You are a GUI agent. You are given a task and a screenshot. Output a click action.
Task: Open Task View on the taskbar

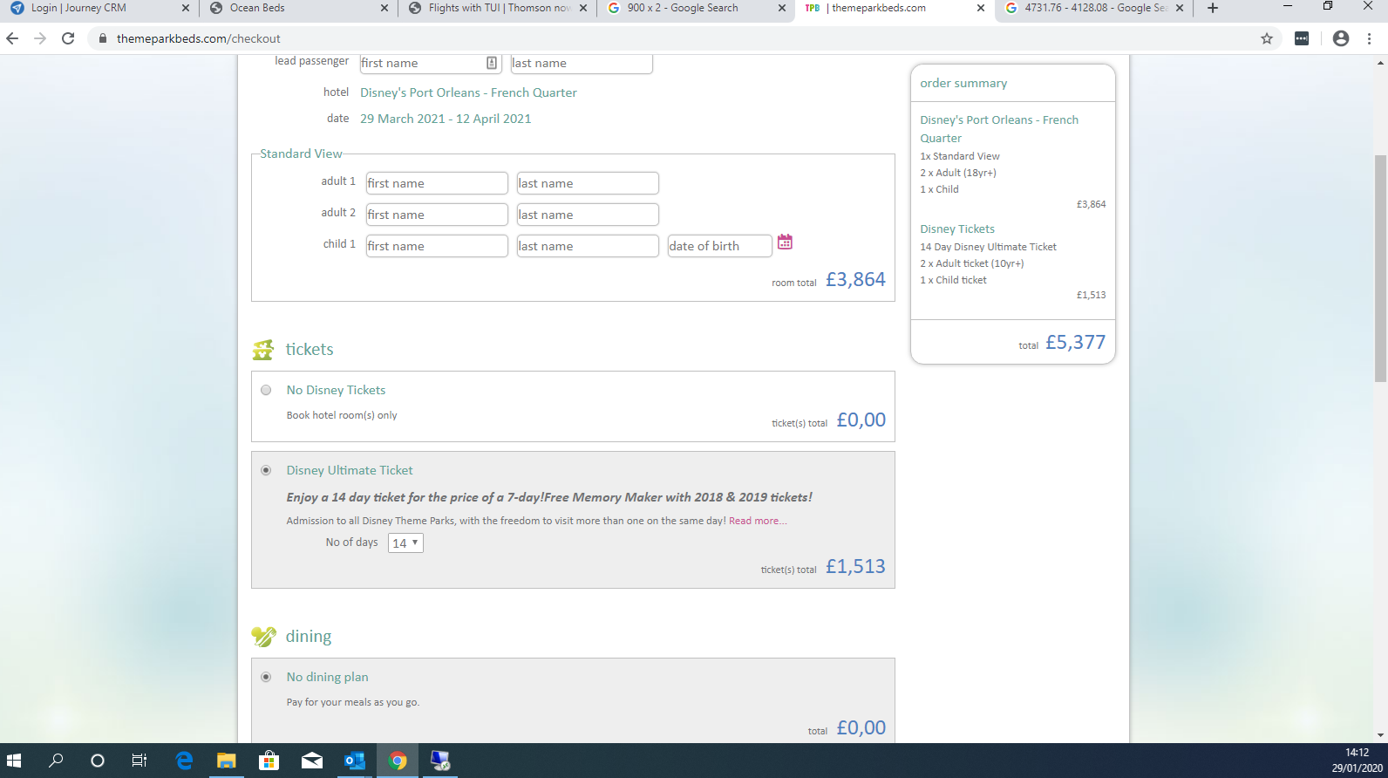[x=139, y=761]
